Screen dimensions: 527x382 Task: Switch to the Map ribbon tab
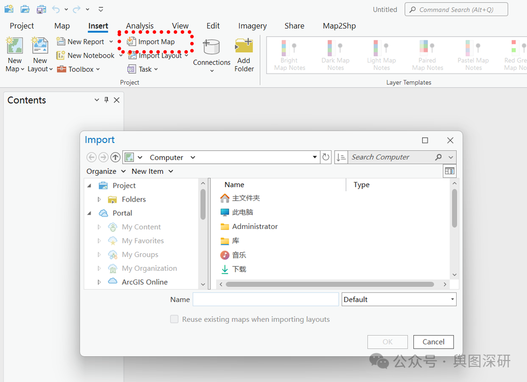[x=62, y=26]
